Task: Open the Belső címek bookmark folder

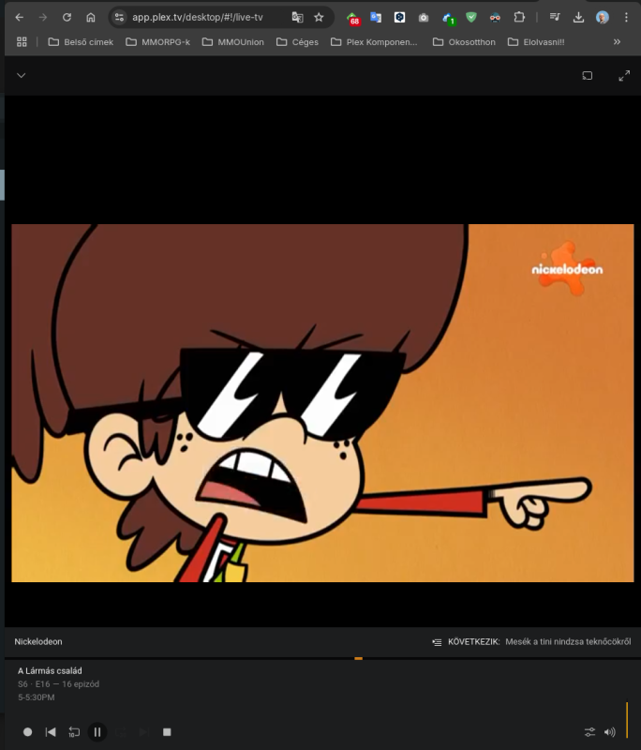Action: click(x=81, y=42)
